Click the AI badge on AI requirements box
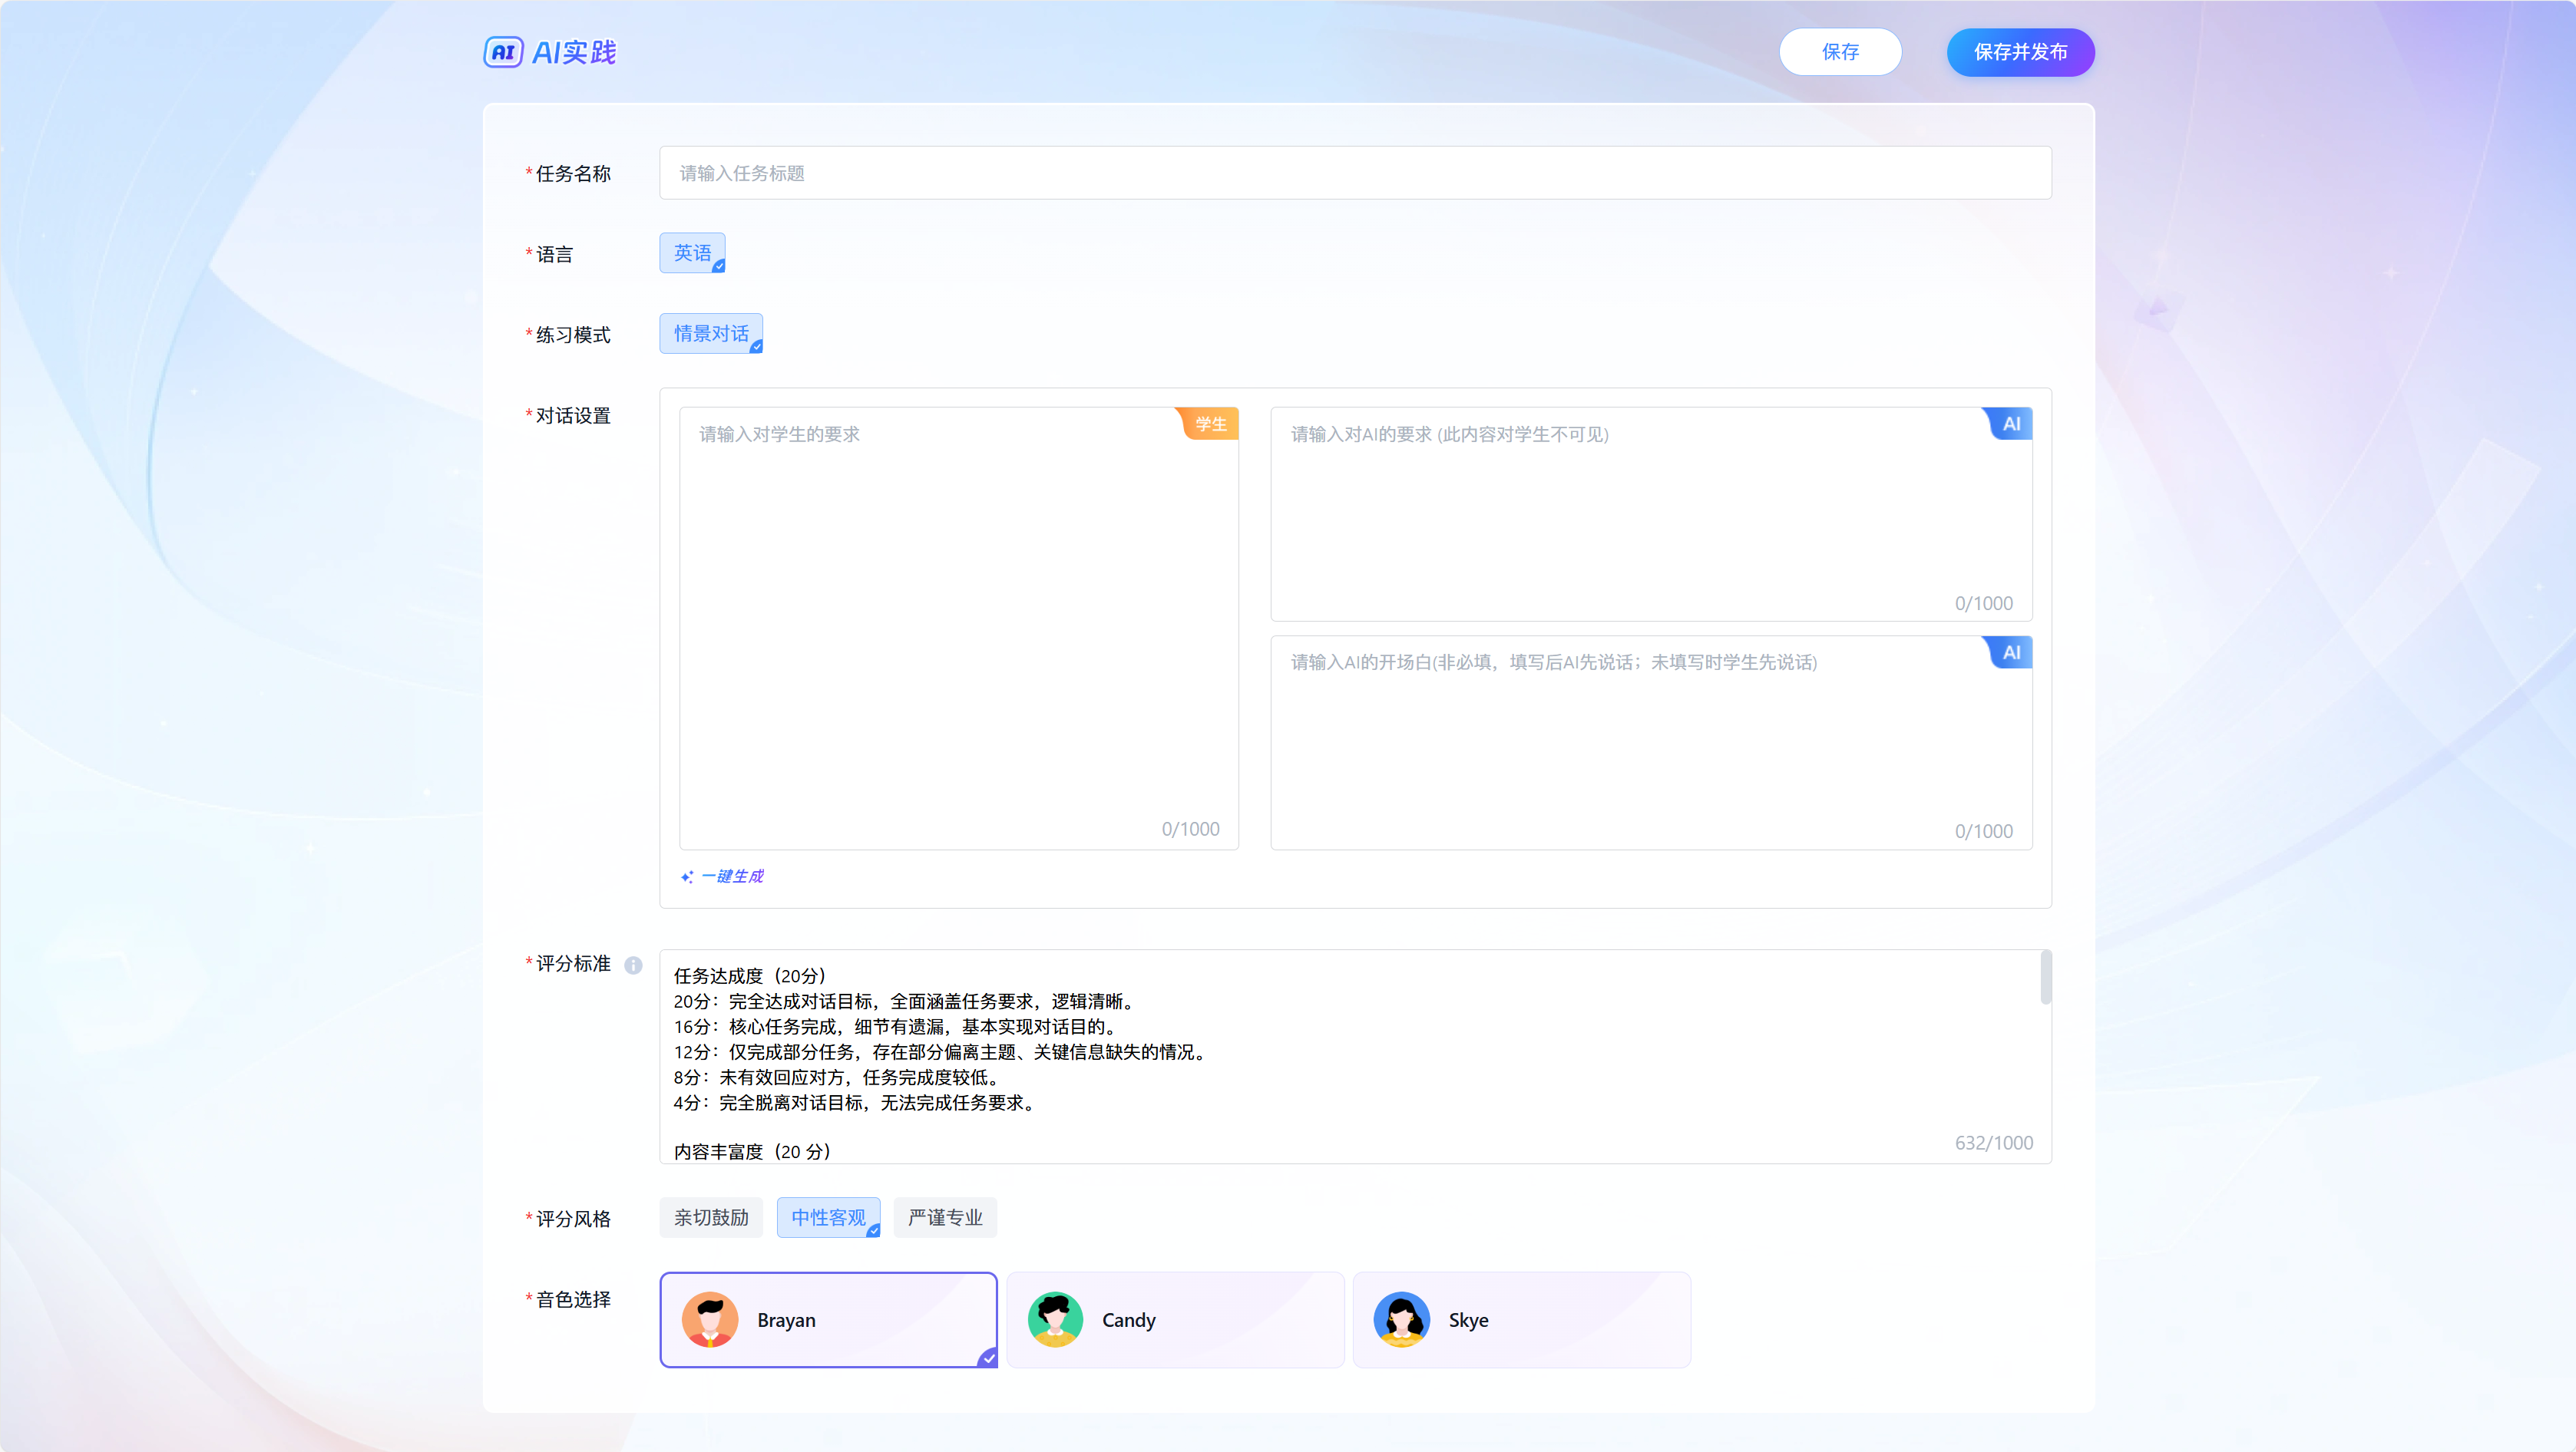 [2010, 424]
